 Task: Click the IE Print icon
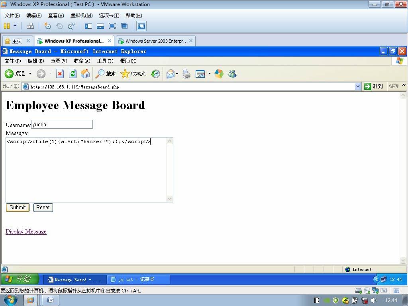point(186,74)
